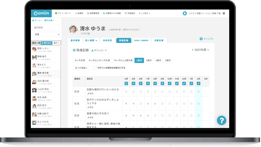Click the ダウンロード button
Screen dimensions: 261x147
click(99, 50)
